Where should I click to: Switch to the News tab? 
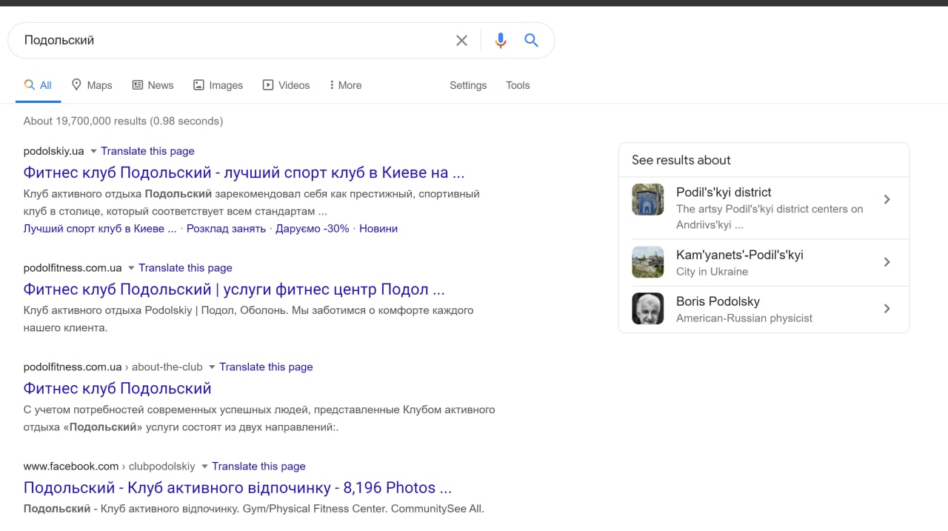[x=153, y=85]
